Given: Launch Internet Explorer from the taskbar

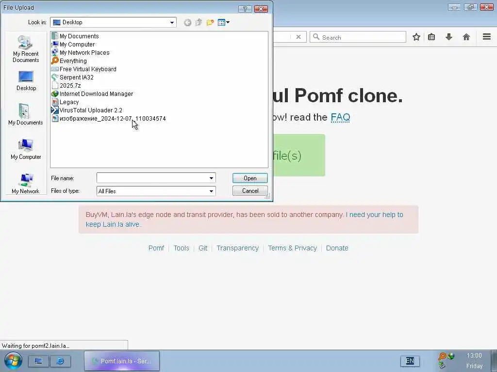Looking at the screenshot, I should [60, 361].
